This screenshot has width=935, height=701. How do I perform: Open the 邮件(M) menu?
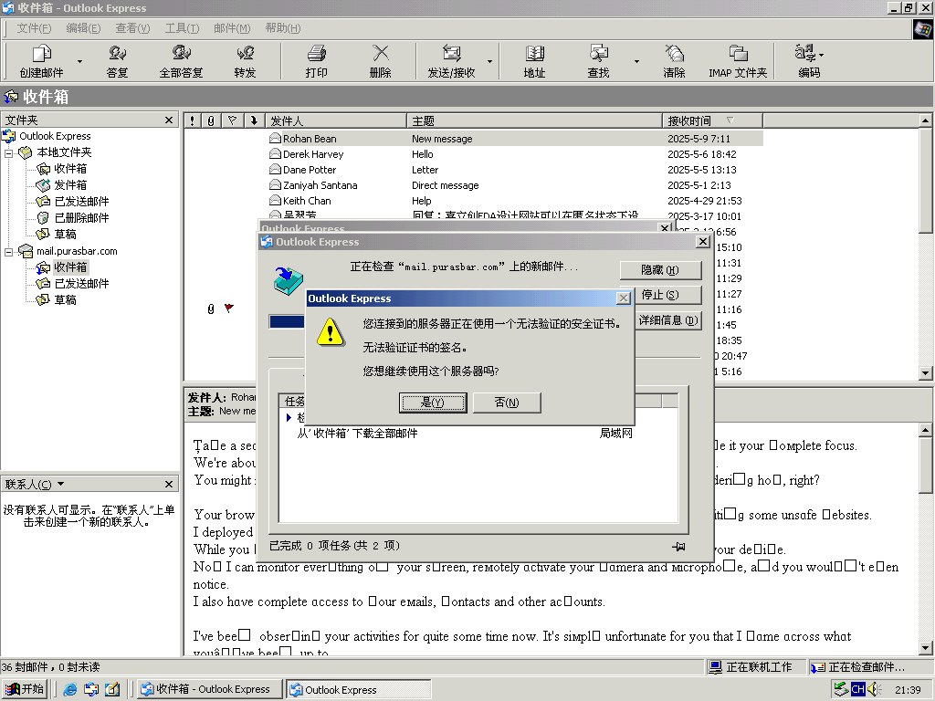pos(232,28)
